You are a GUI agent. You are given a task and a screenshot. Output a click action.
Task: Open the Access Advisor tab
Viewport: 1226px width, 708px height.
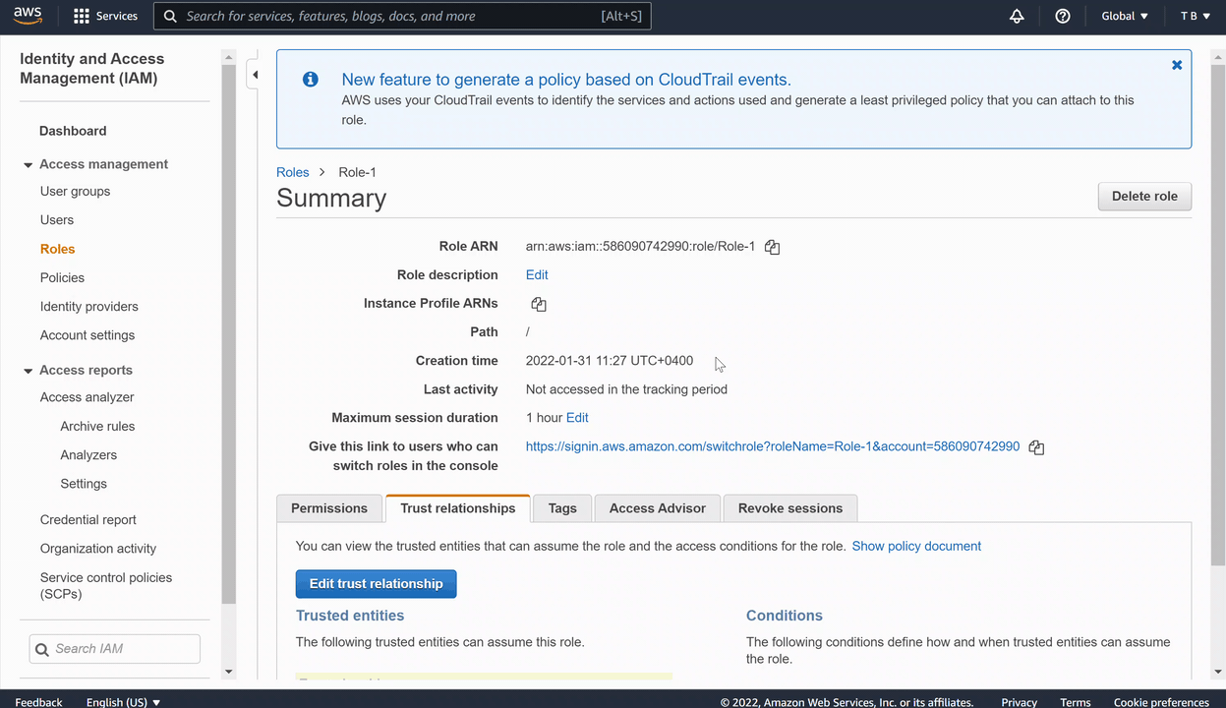click(658, 508)
